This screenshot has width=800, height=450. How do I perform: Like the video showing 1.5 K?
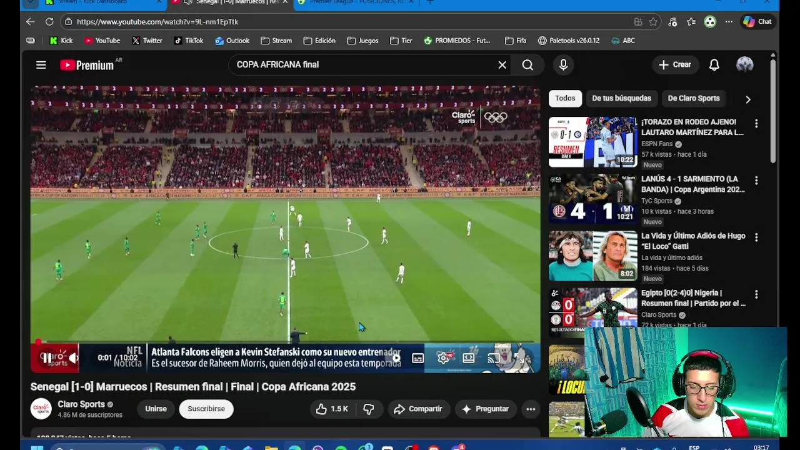[x=332, y=409]
